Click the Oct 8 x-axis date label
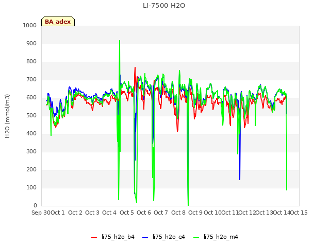 178,213
